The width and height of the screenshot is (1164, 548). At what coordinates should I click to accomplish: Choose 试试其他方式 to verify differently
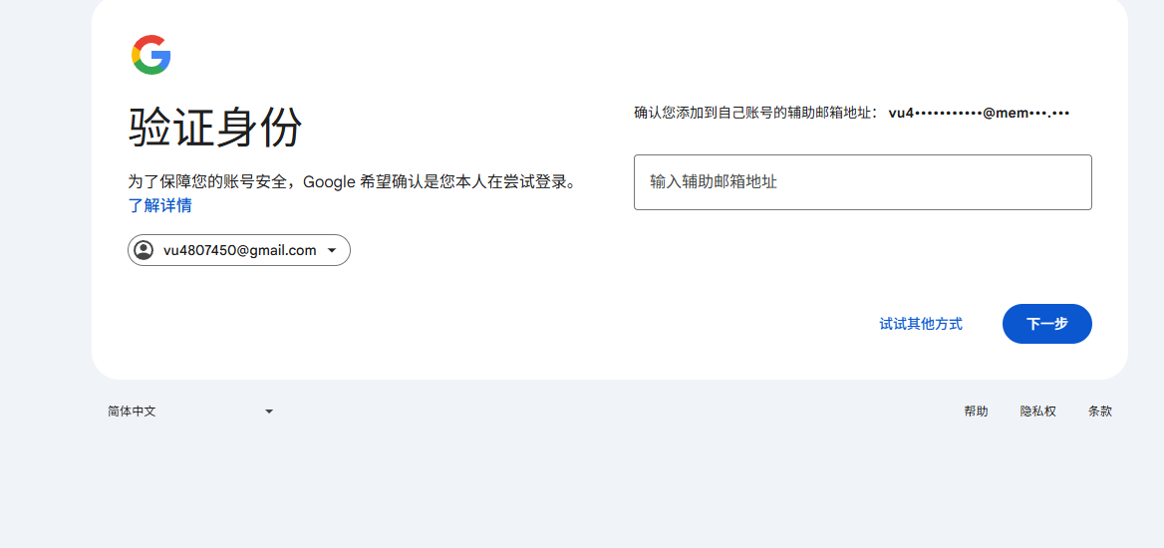coord(921,324)
